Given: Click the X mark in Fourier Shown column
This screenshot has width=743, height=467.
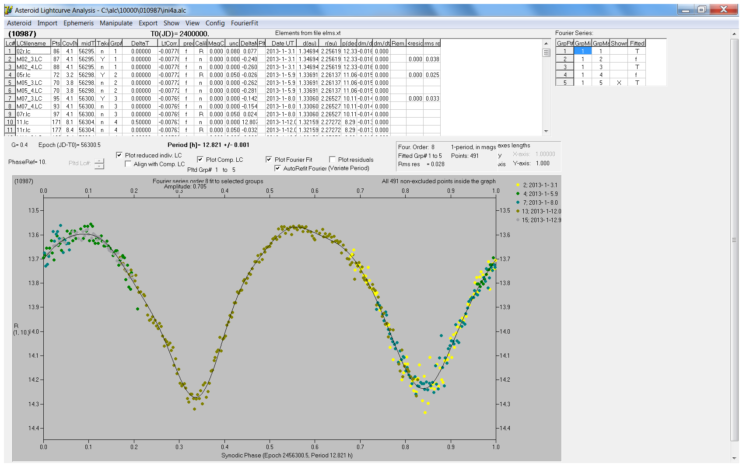Looking at the screenshot, I should (619, 83).
